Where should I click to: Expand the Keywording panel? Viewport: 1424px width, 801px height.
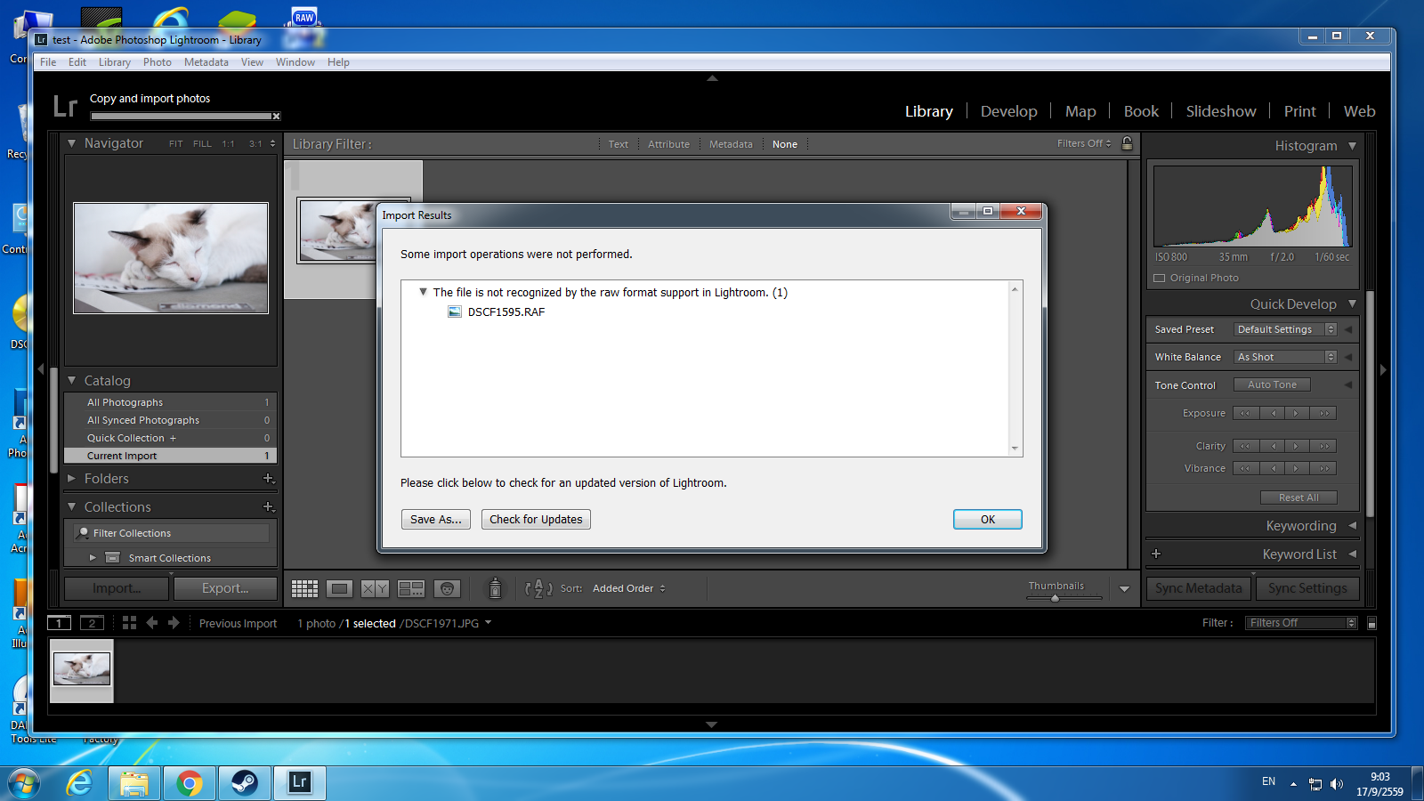[1352, 525]
